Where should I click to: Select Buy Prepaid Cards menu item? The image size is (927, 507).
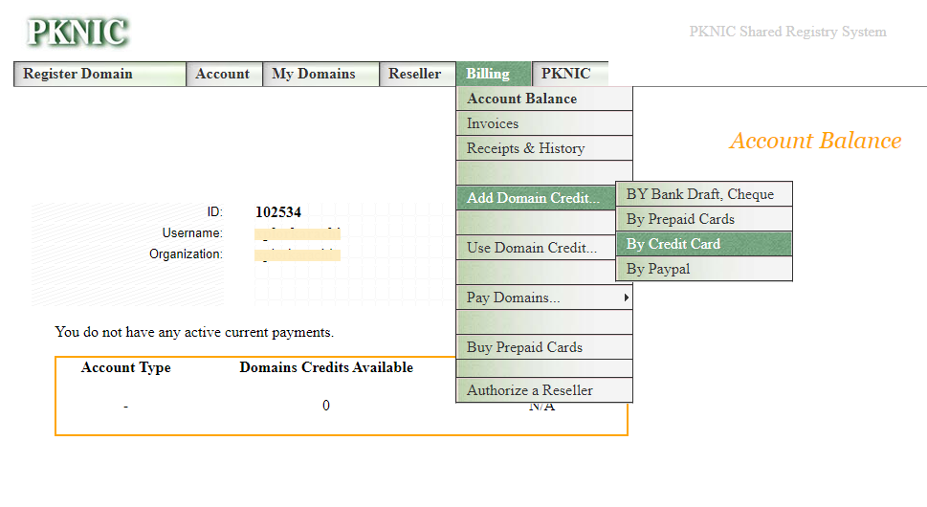[x=544, y=347]
